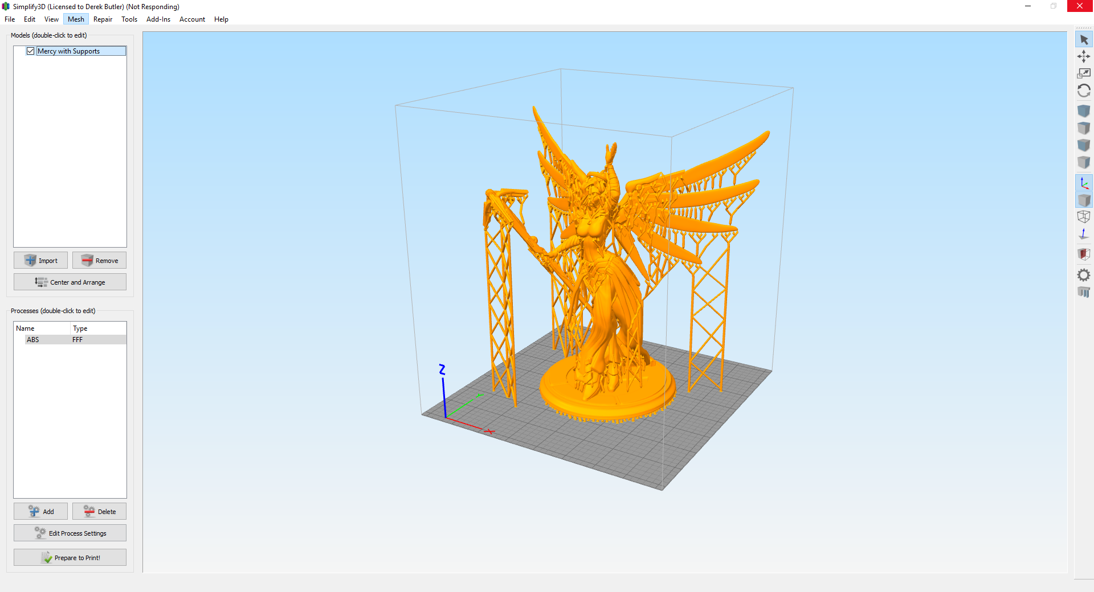
Task: Select the Mercy with Supports model name
Action: 68,51
